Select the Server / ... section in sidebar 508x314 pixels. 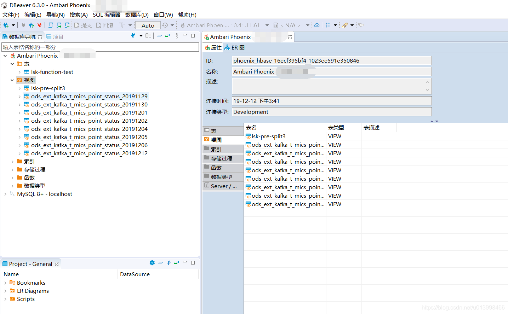point(223,186)
